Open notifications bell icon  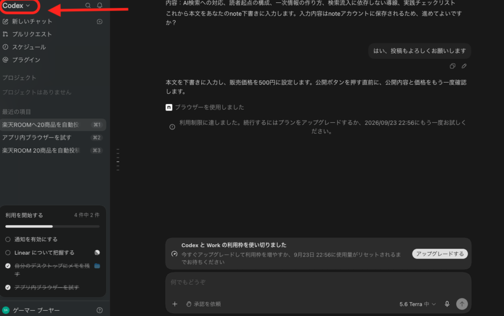99,5
